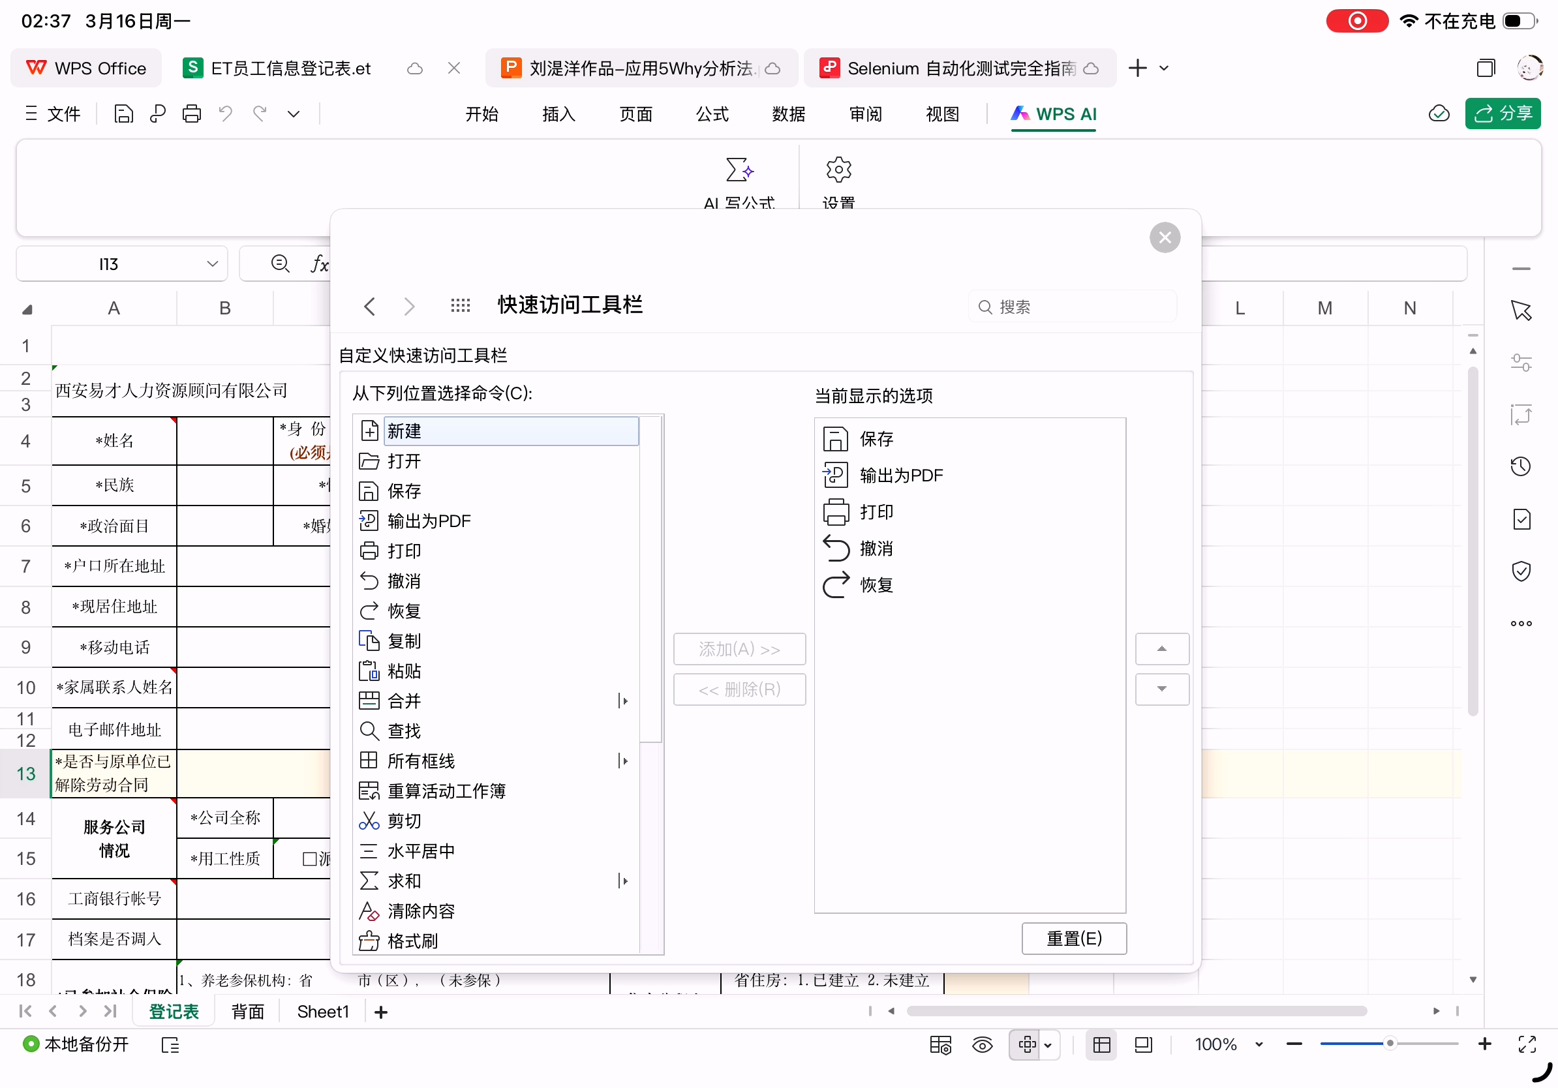Switch to the 背面 sheet tab

(x=247, y=1012)
